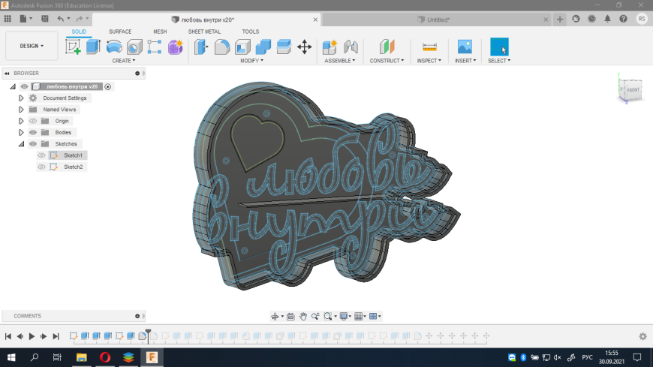Toggle visibility of Bodies folder
The height and width of the screenshot is (367, 653).
[x=33, y=132]
